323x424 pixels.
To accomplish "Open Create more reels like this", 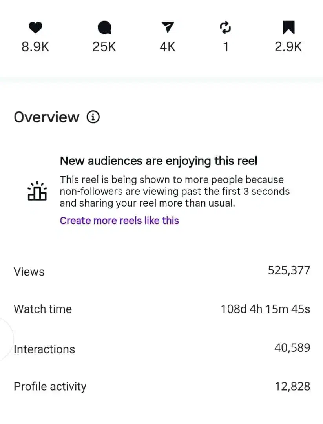I will [119, 221].
